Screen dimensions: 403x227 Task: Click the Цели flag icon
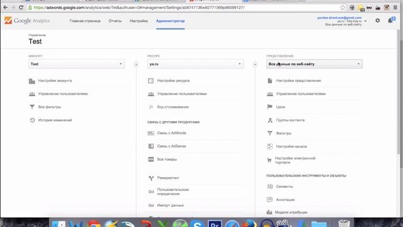(x=270, y=107)
